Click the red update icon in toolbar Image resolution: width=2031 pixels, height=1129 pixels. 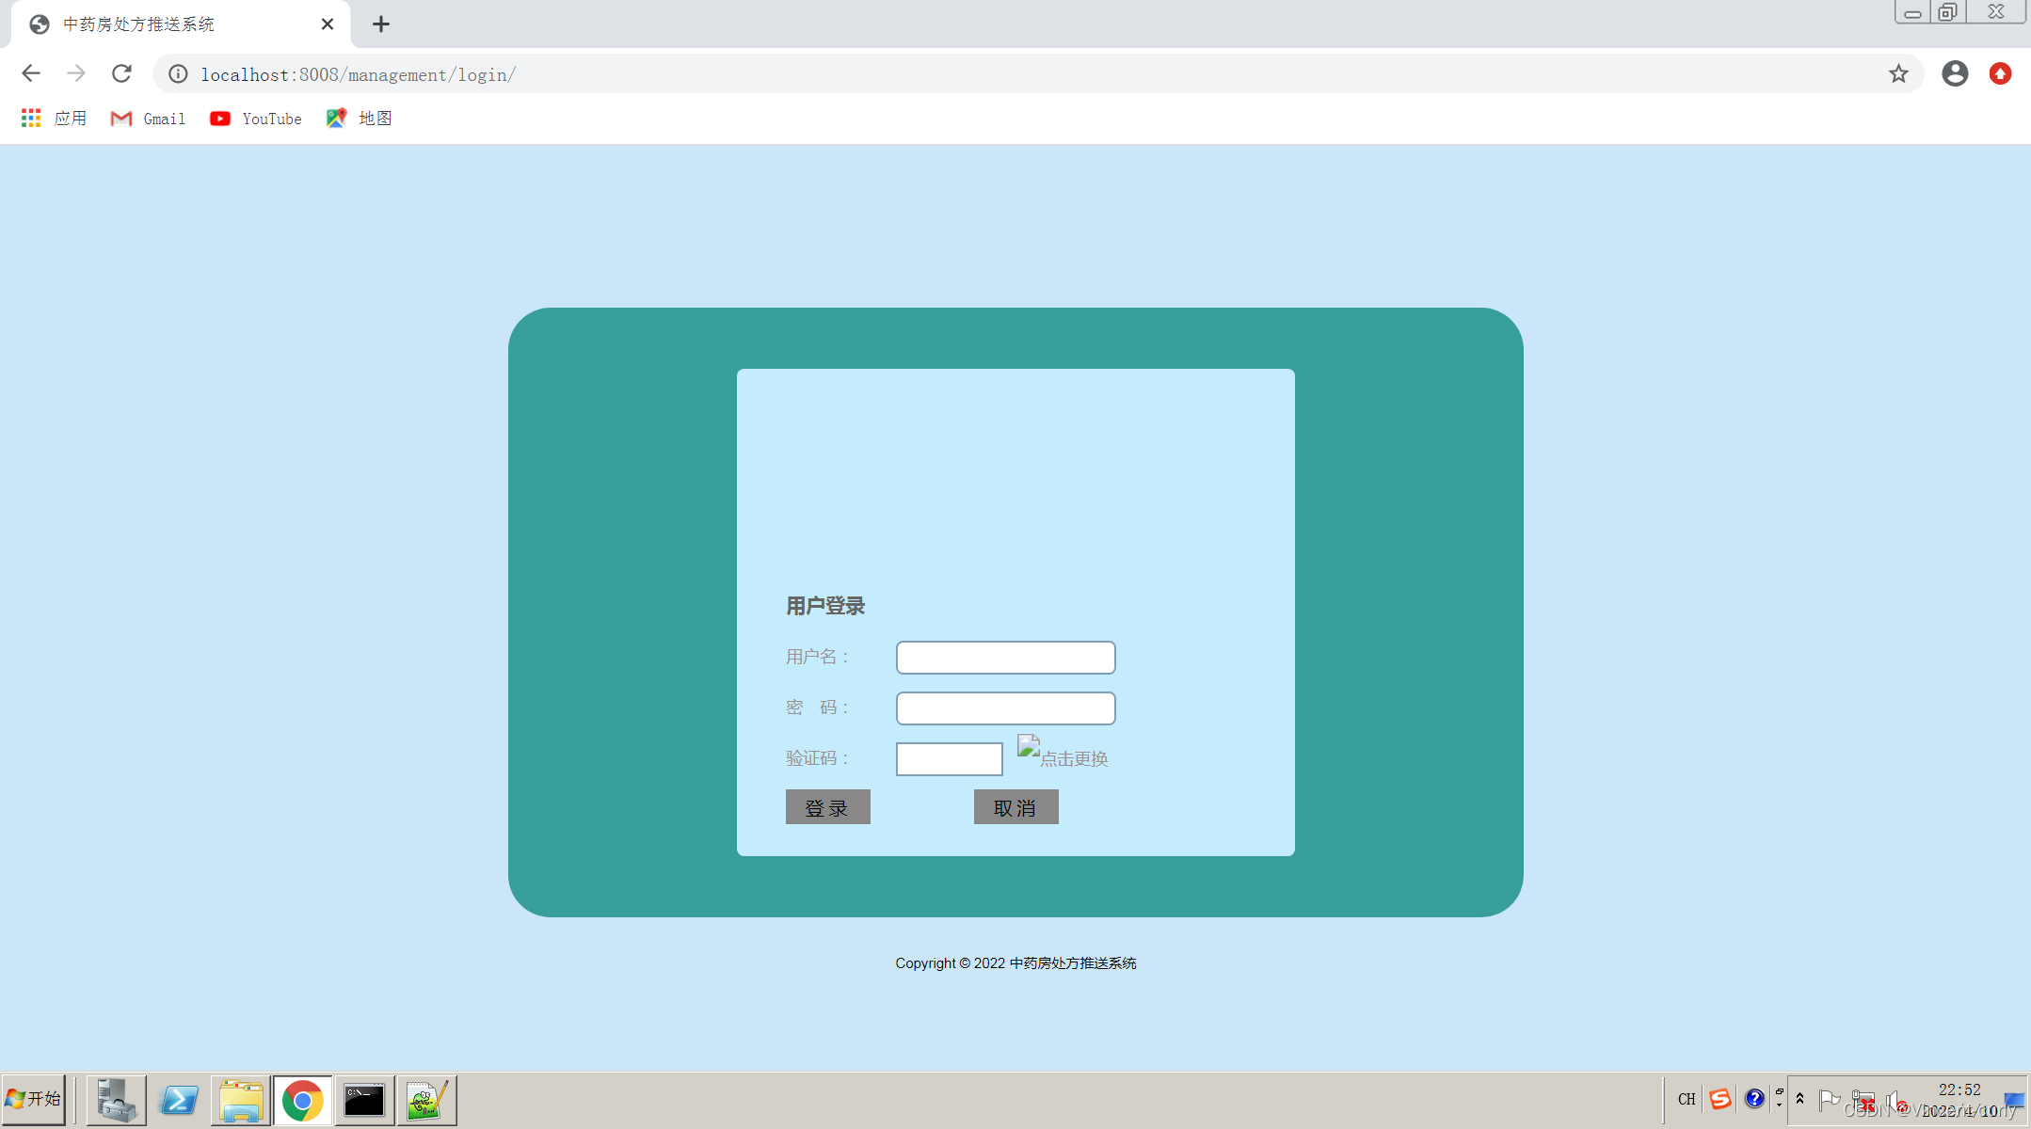tap(2000, 73)
